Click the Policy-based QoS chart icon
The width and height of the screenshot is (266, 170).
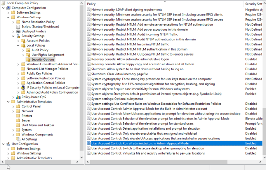18,97
